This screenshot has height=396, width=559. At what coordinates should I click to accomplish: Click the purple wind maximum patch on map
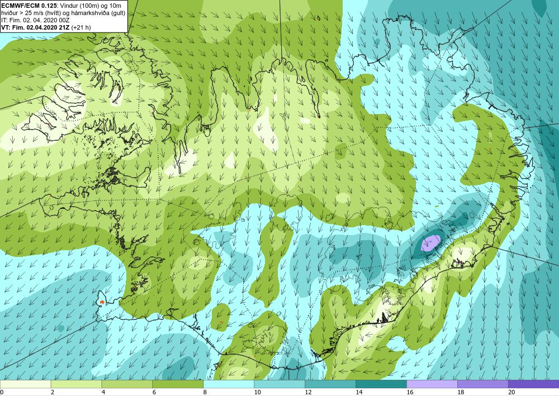click(430, 243)
